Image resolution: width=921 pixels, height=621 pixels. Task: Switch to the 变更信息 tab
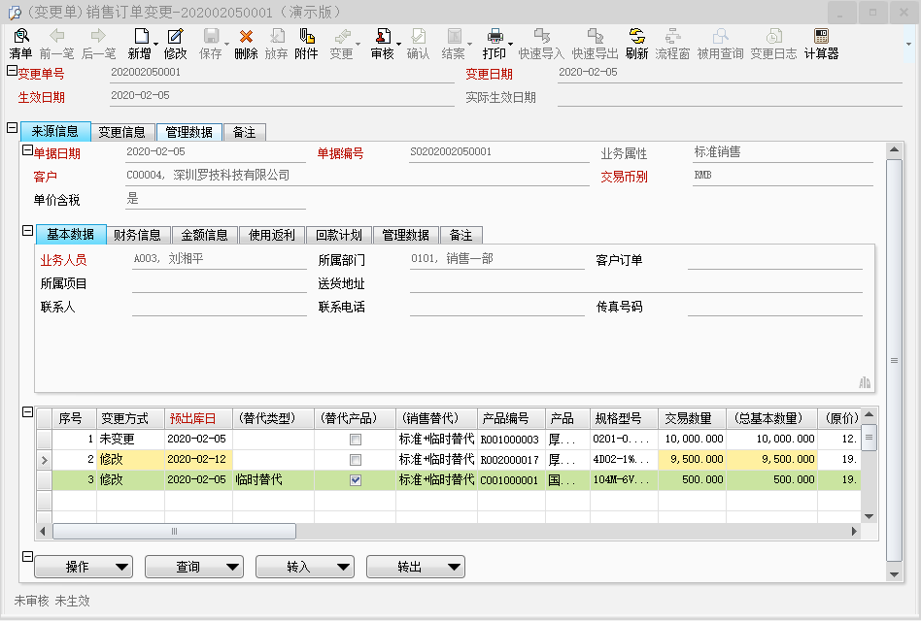[122, 132]
